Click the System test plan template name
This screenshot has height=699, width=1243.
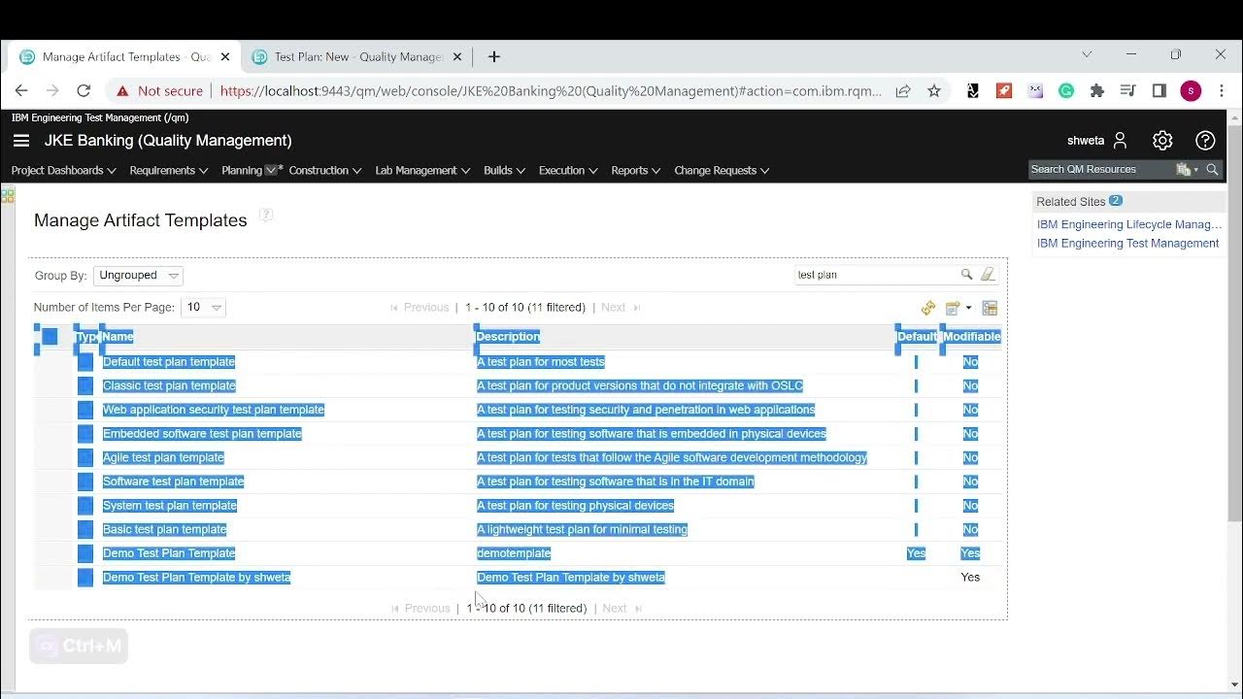(x=170, y=506)
